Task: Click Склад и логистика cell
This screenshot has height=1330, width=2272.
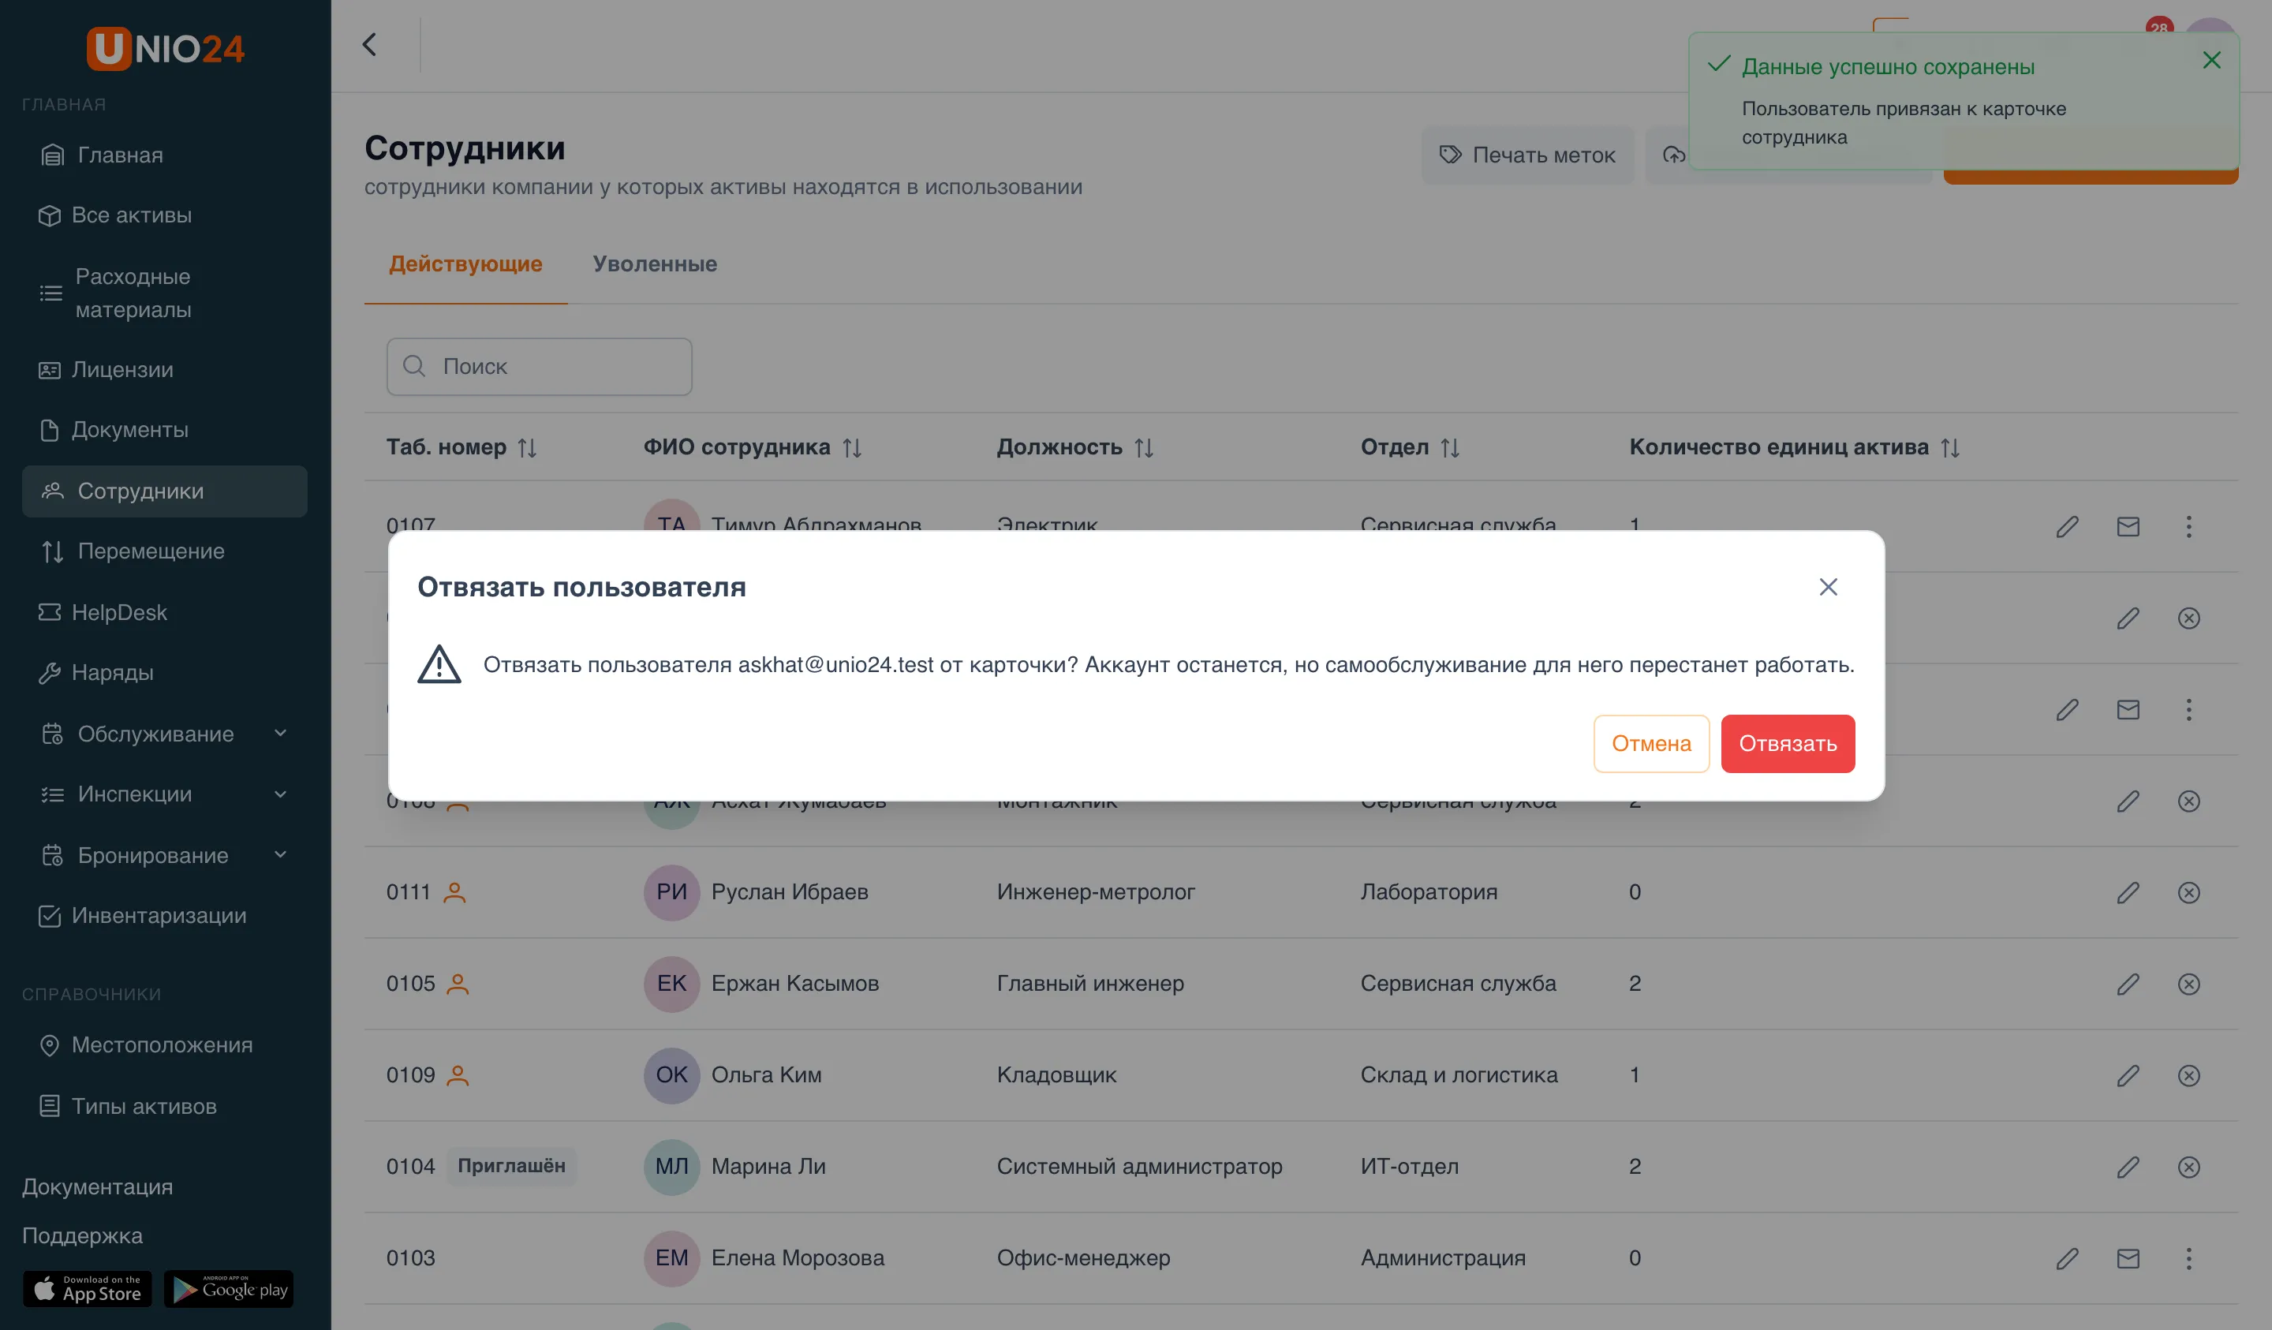Action: pos(1458,1076)
